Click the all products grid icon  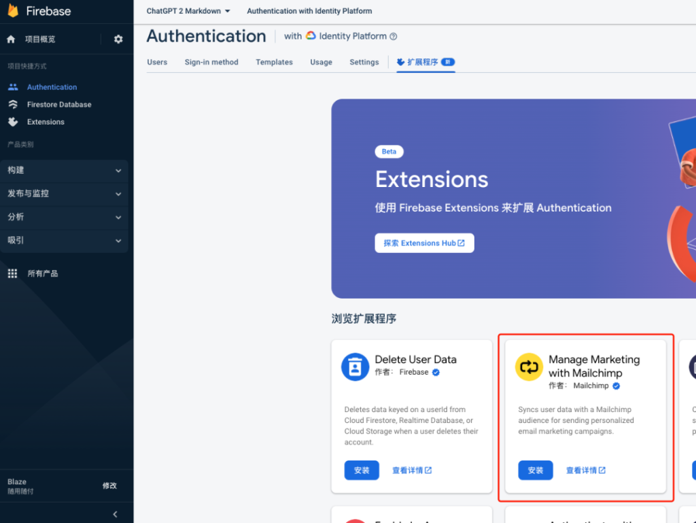(12, 273)
